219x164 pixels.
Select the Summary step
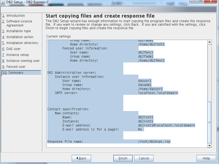pos(21,73)
